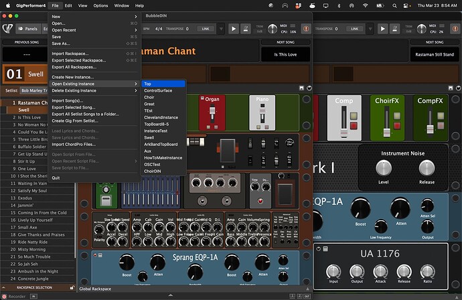Viewport: 462px width, 300px height.
Task: Turn the UA 1176 Ratio knob
Action: click(x=427, y=271)
